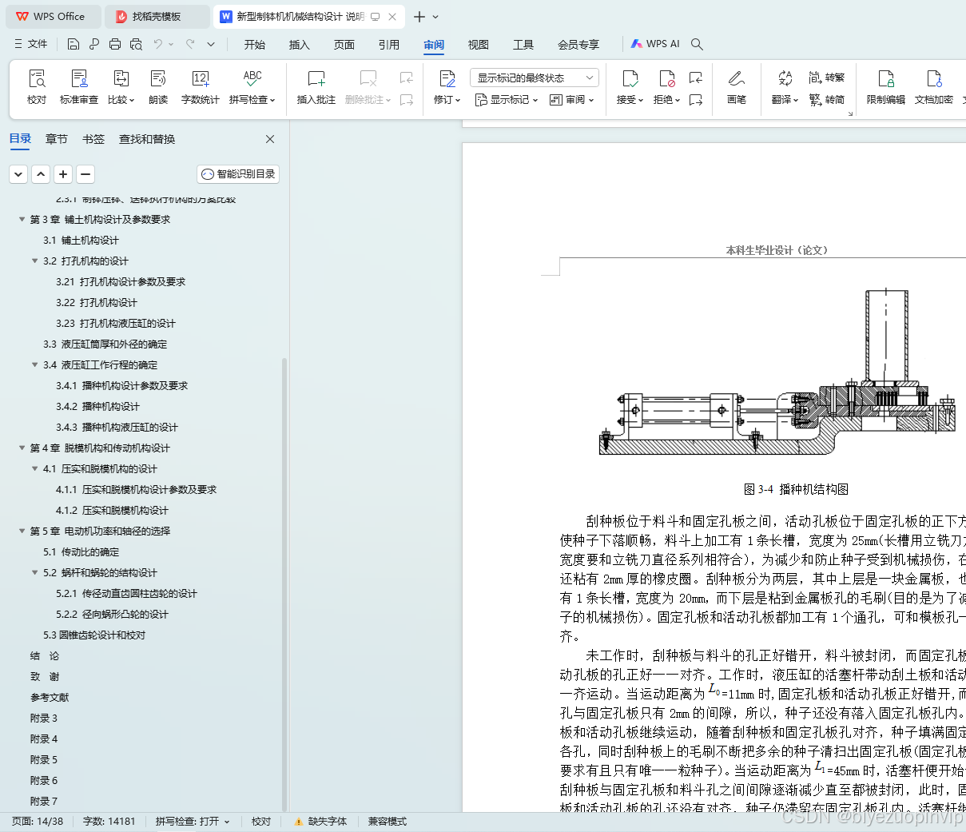The image size is (966, 832).
Task: Open 字数统计 word count
Action: pyautogui.click(x=200, y=87)
